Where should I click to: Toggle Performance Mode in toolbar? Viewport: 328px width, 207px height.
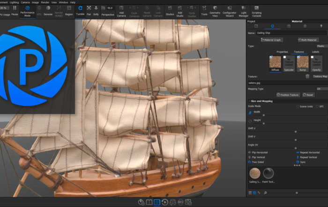tap(27, 11)
